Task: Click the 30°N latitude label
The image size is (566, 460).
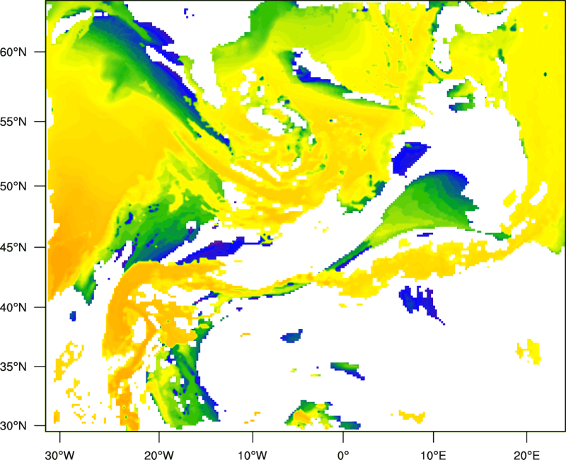Action: 13,426
